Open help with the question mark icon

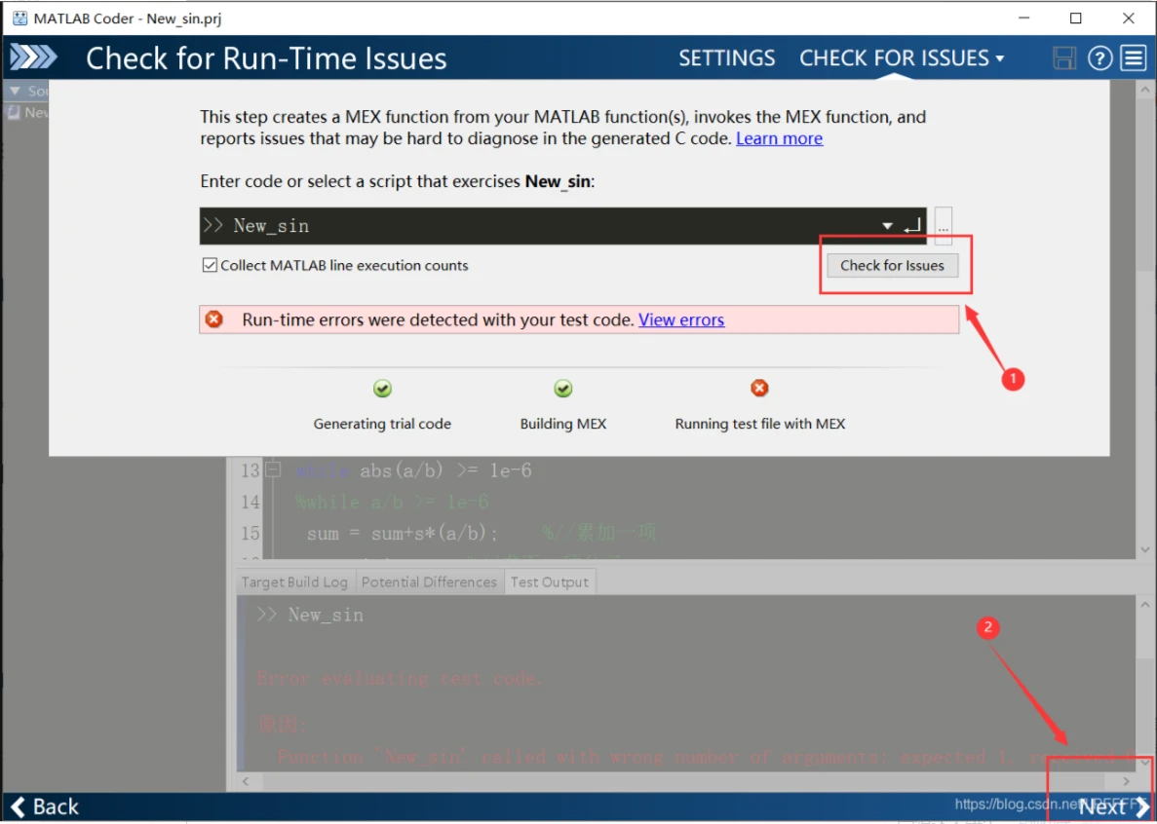(x=1099, y=57)
